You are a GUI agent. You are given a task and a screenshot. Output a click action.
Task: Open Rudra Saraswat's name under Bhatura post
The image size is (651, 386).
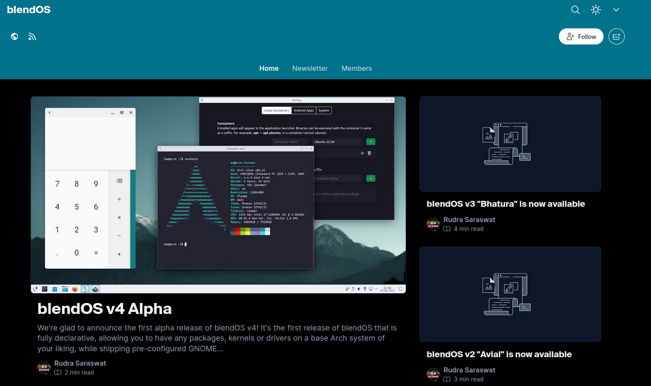click(469, 219)
